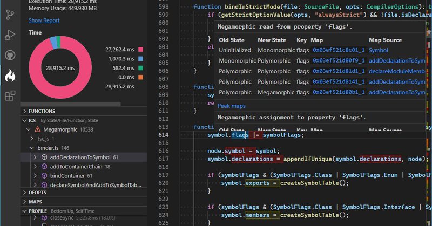Click the 'members' property on line 624
This screenshot has width=432, height=226.
[x=258, y=215]
